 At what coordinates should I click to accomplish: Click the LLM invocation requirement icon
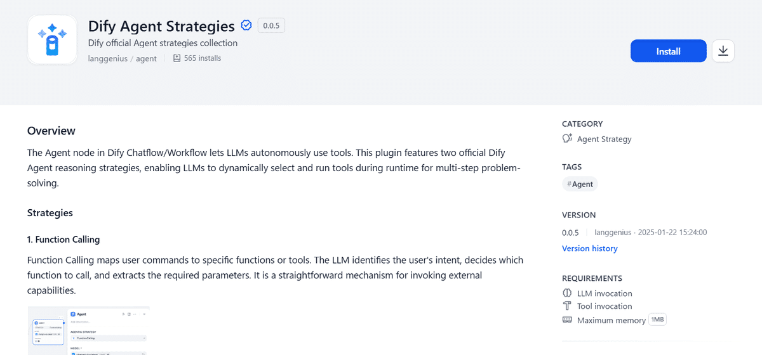coord(567,294)
